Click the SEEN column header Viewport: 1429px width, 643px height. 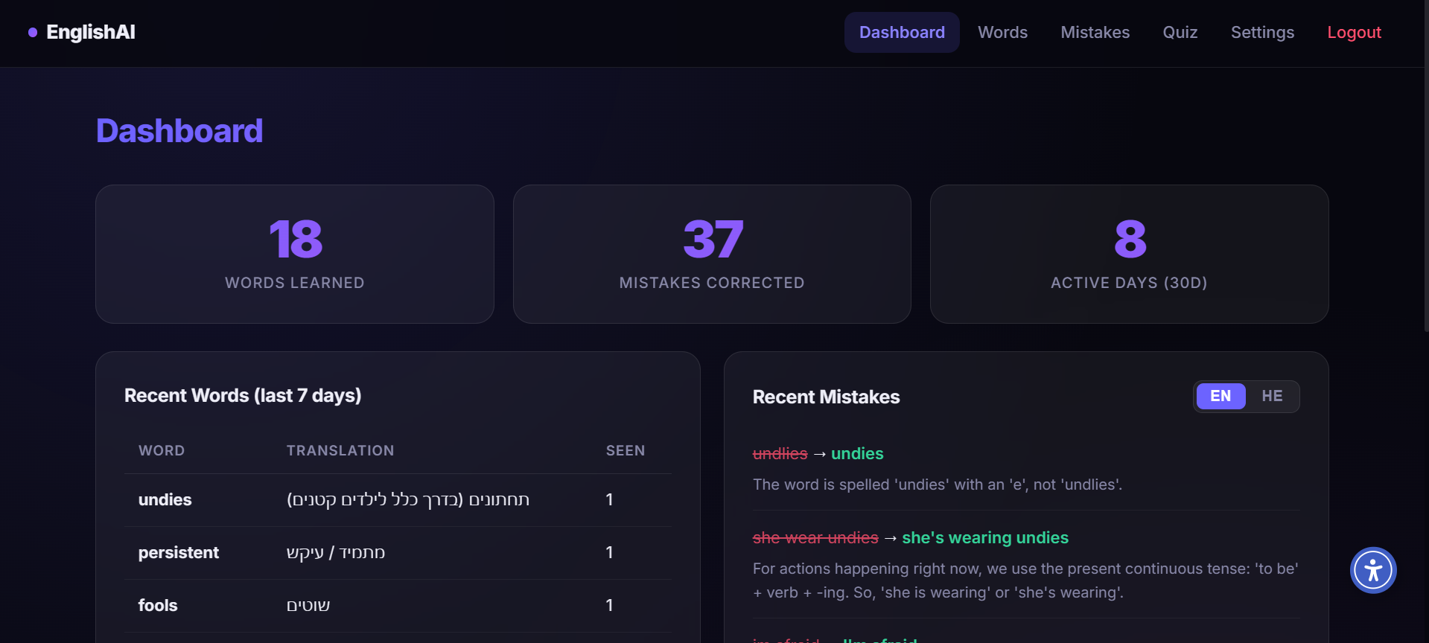point(625,451)
